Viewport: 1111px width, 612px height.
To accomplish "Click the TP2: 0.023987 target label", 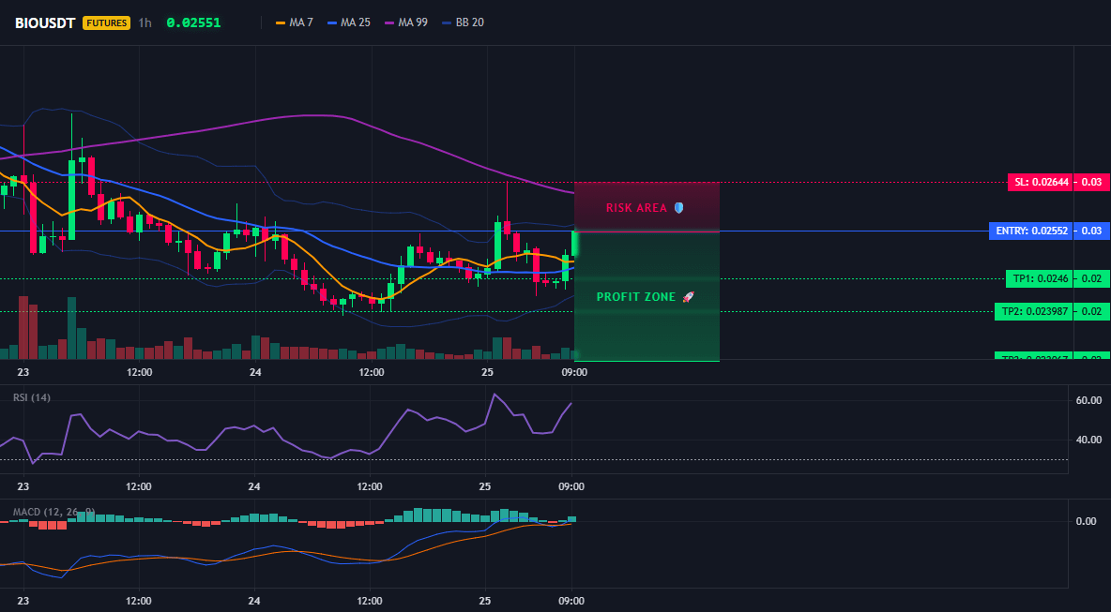I will pyautogui.click(x=1033, y=311).
